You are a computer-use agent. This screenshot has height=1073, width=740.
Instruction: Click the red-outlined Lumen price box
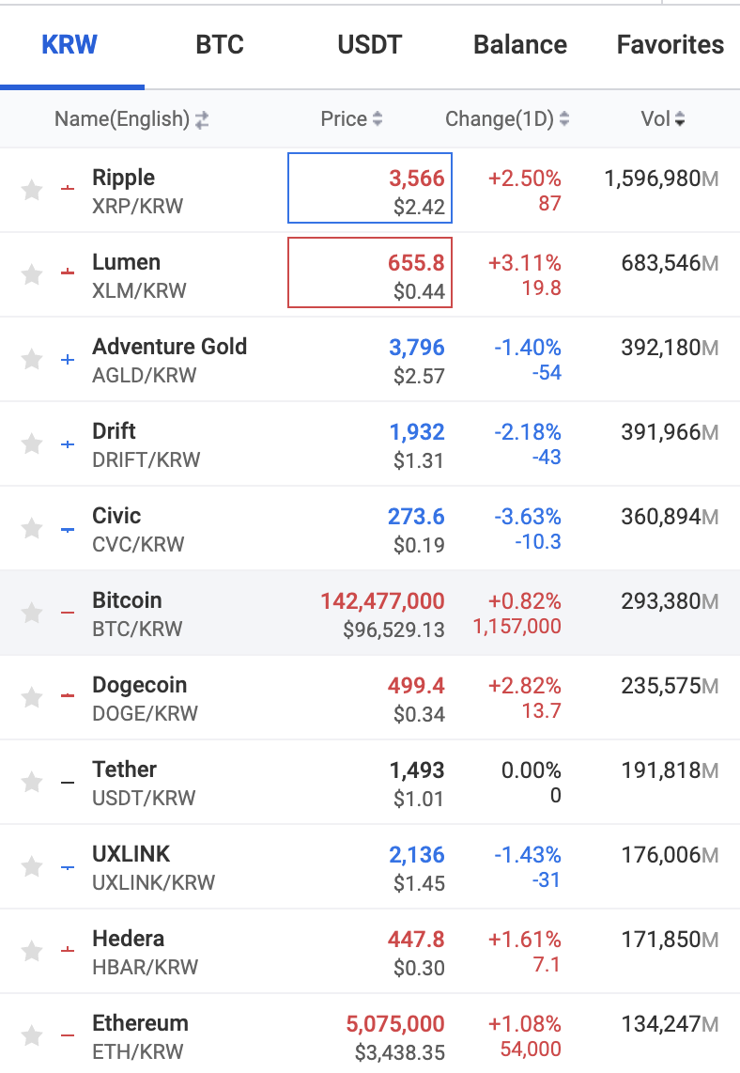pyautogui.click(x=369, y=272)
